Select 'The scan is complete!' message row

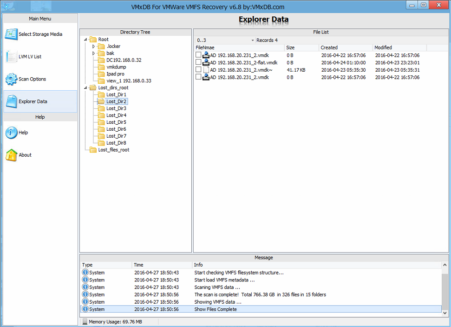coord(261,294)
